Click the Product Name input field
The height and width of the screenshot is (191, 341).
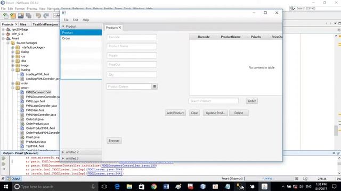pos(132,46)
